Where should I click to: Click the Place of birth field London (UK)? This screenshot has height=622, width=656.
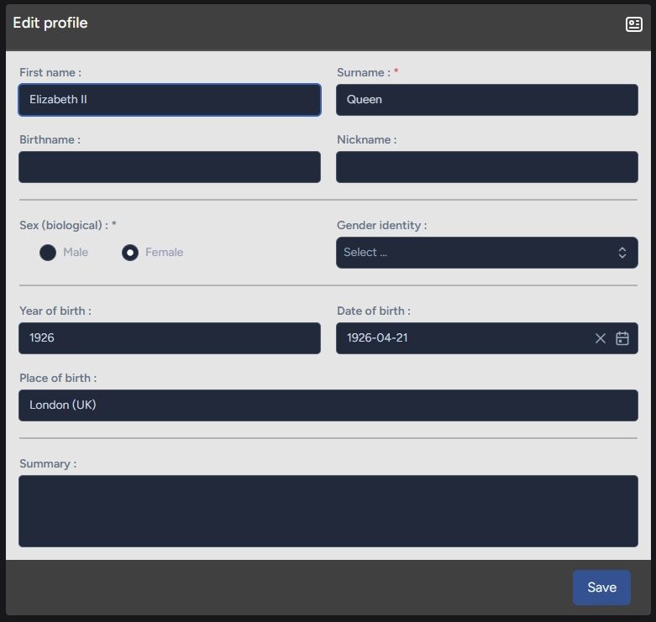(328, 405)
